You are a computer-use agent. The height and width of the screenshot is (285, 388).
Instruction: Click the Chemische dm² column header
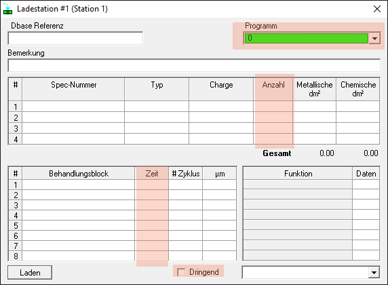click(357, 89)
